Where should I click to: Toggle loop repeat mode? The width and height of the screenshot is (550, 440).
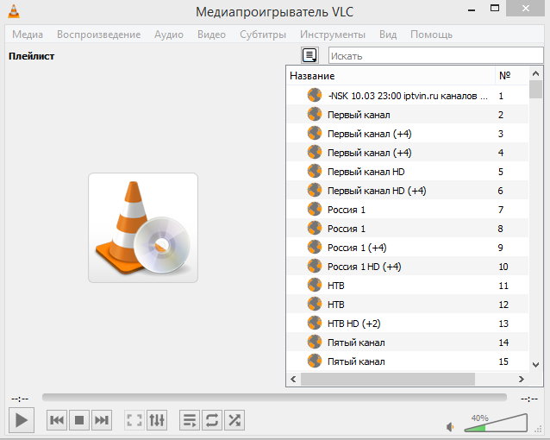212,420
